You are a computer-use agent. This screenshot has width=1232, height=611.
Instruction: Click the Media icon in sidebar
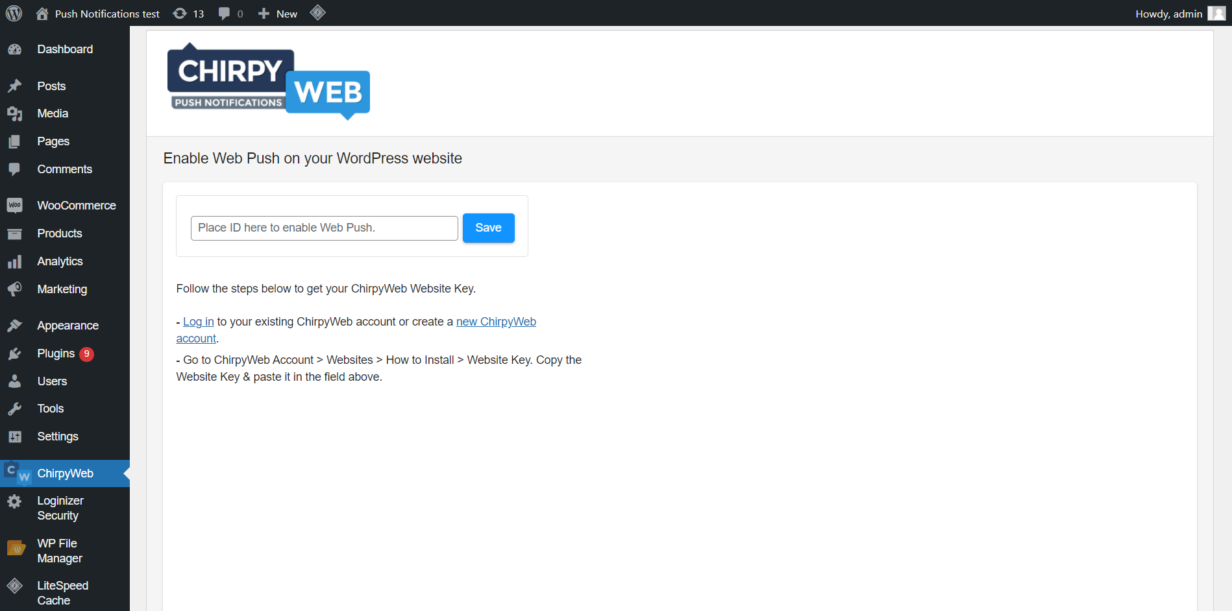14,114
